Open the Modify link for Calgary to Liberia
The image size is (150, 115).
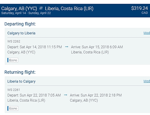click(x=147, y=33)
